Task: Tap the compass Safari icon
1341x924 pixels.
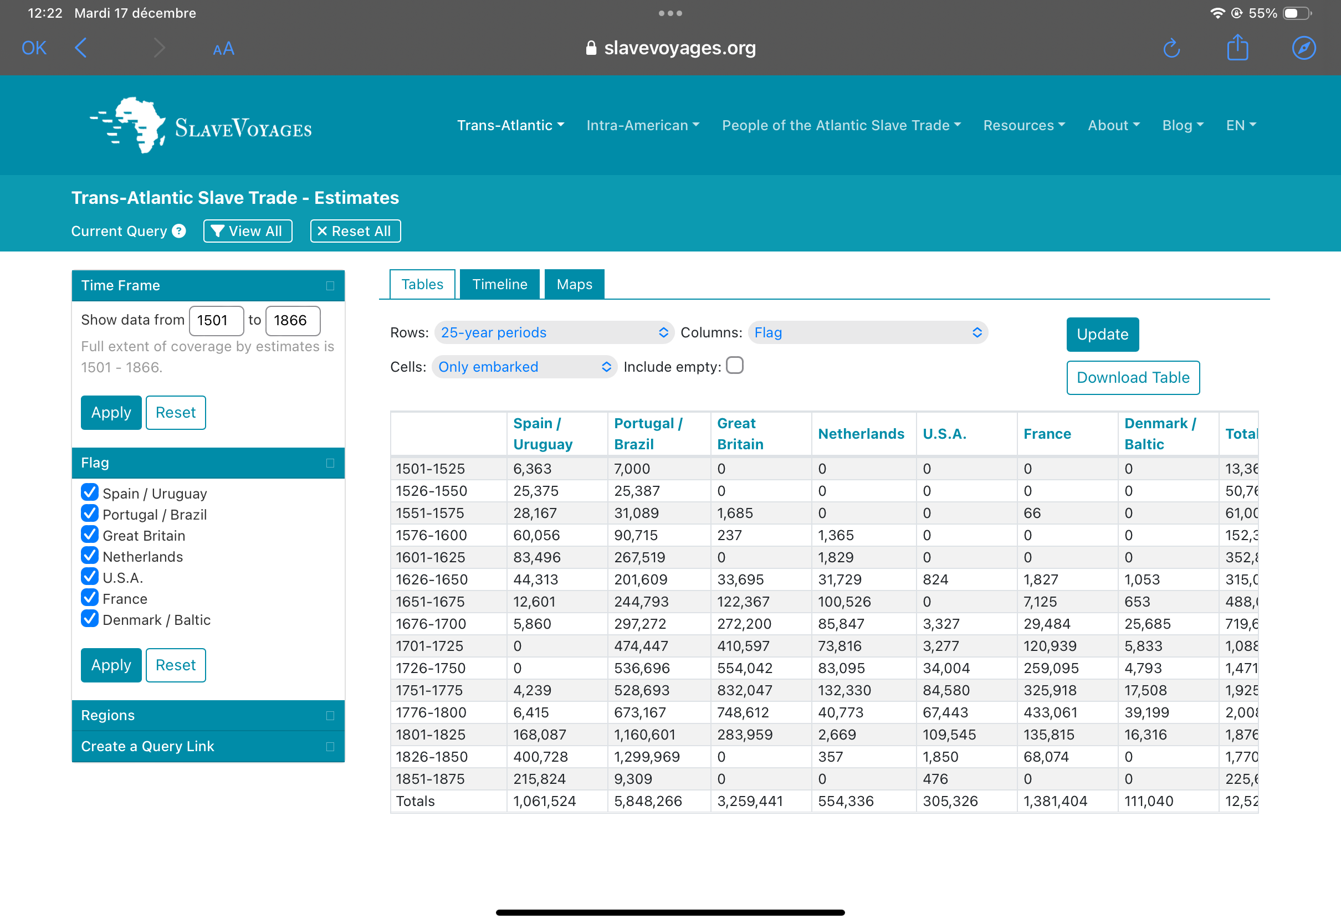Action: point(1304,48)
